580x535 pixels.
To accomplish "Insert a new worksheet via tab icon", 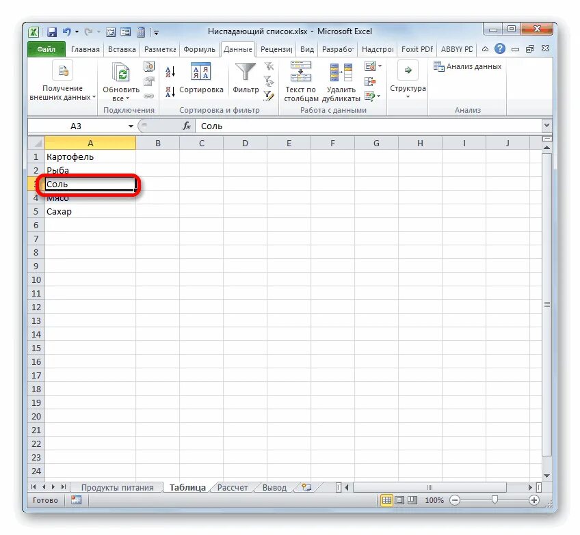I will tap(306, 487).
